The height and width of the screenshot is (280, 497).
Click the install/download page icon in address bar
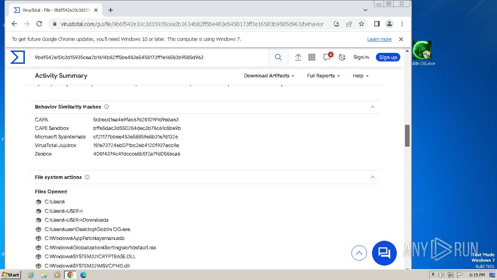[337, 24]
